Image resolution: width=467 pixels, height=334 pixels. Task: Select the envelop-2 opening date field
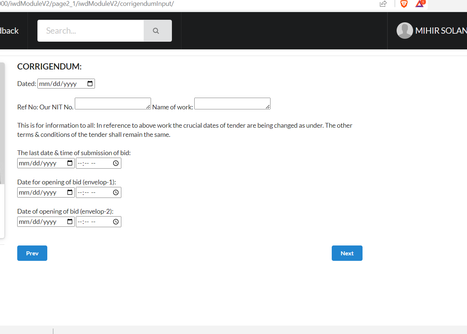tap(46, 222)
